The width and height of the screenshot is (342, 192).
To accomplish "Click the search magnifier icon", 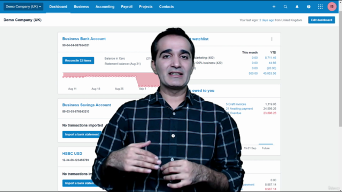I will pyautogui.click(x=285, y=7).
